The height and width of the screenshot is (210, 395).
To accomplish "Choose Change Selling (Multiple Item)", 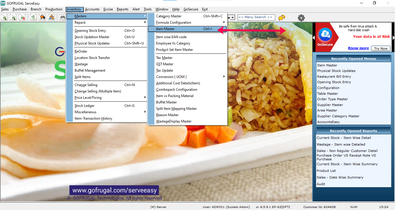I will tap(107, 91).
